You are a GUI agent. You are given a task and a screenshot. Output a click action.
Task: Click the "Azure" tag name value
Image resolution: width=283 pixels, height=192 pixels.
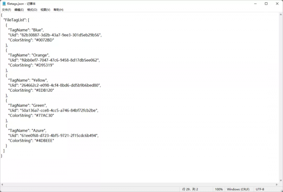point(39,130)
